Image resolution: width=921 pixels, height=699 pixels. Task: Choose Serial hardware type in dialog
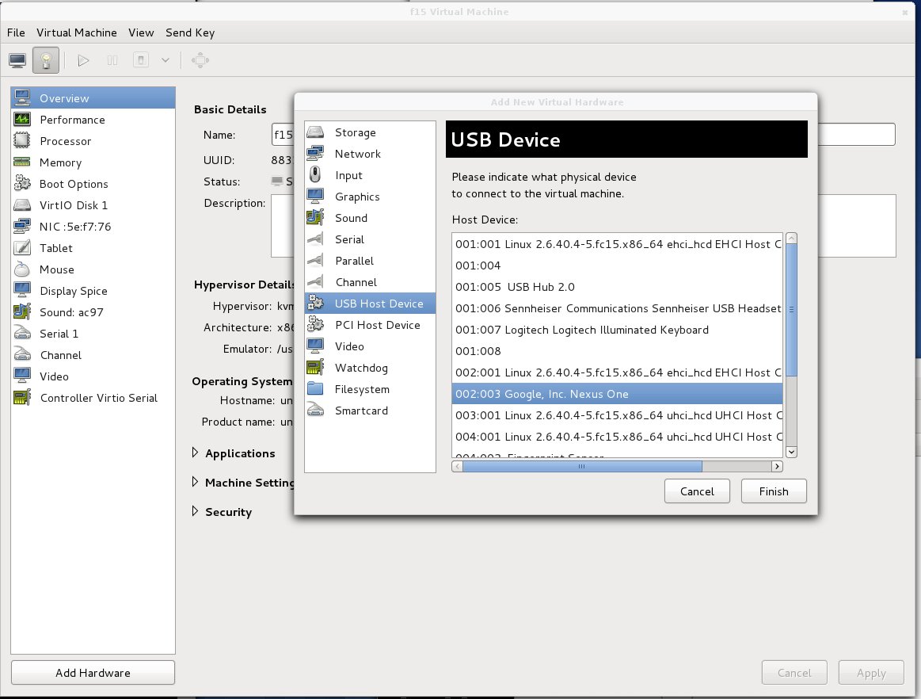[370, 239]
